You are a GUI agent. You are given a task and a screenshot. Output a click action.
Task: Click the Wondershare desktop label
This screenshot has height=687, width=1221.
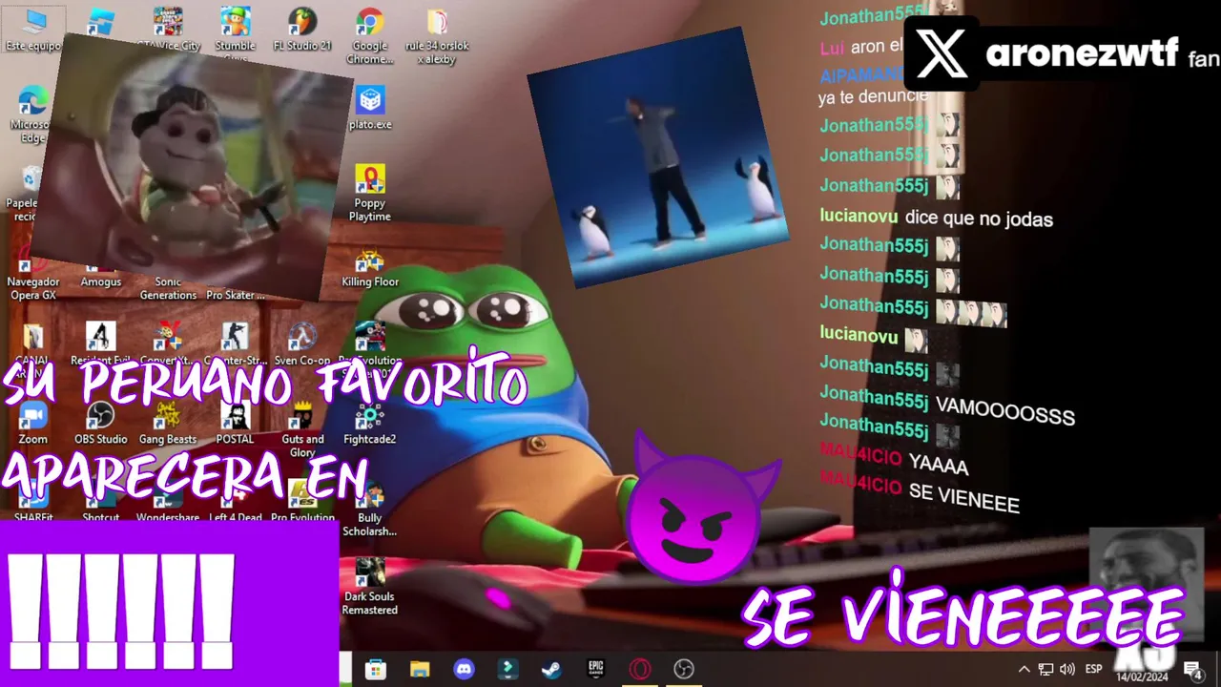click(x=168, y=517)
